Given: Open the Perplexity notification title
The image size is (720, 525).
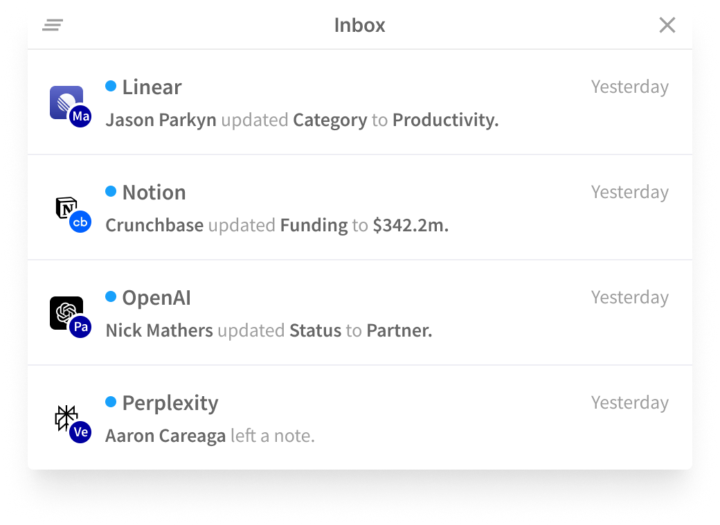Looking at the screenshot, I should pos(170,403).
